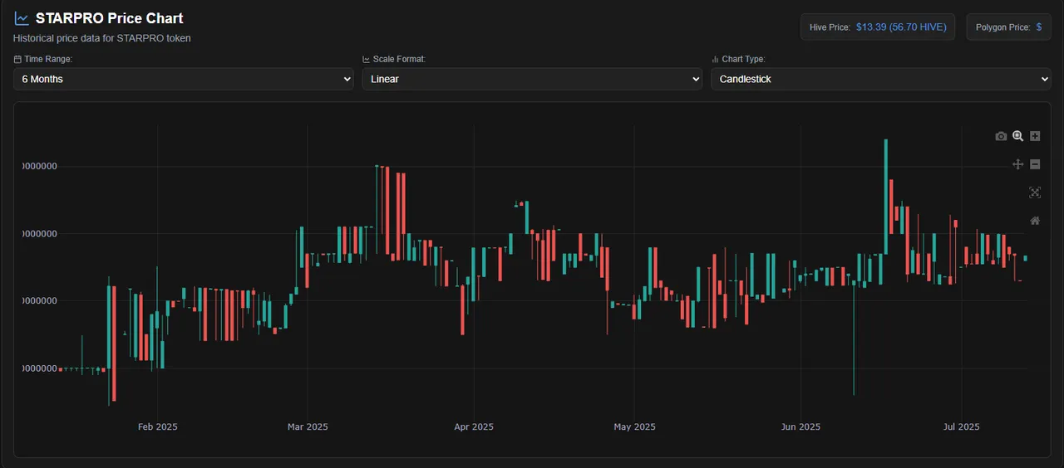
Task: Click the Feb 2025 x-axis label
Action: tap(157, 427)
